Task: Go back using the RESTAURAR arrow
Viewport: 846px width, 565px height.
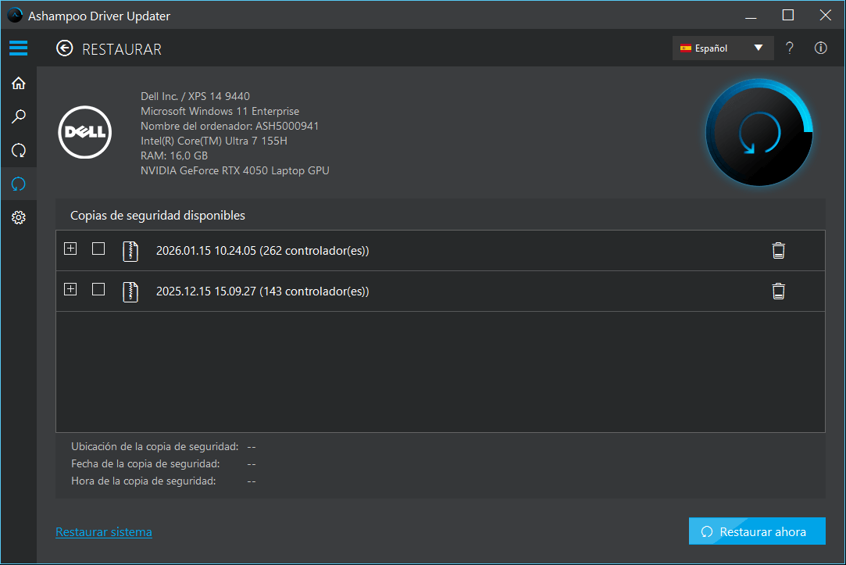Action: [x=64, y=48]
